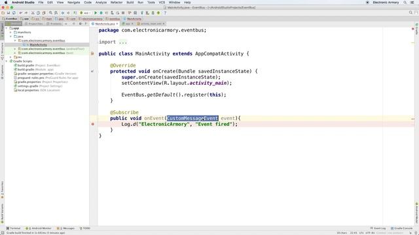
Task: Click the Paste toolbar icon
Action: pos(44,13)
